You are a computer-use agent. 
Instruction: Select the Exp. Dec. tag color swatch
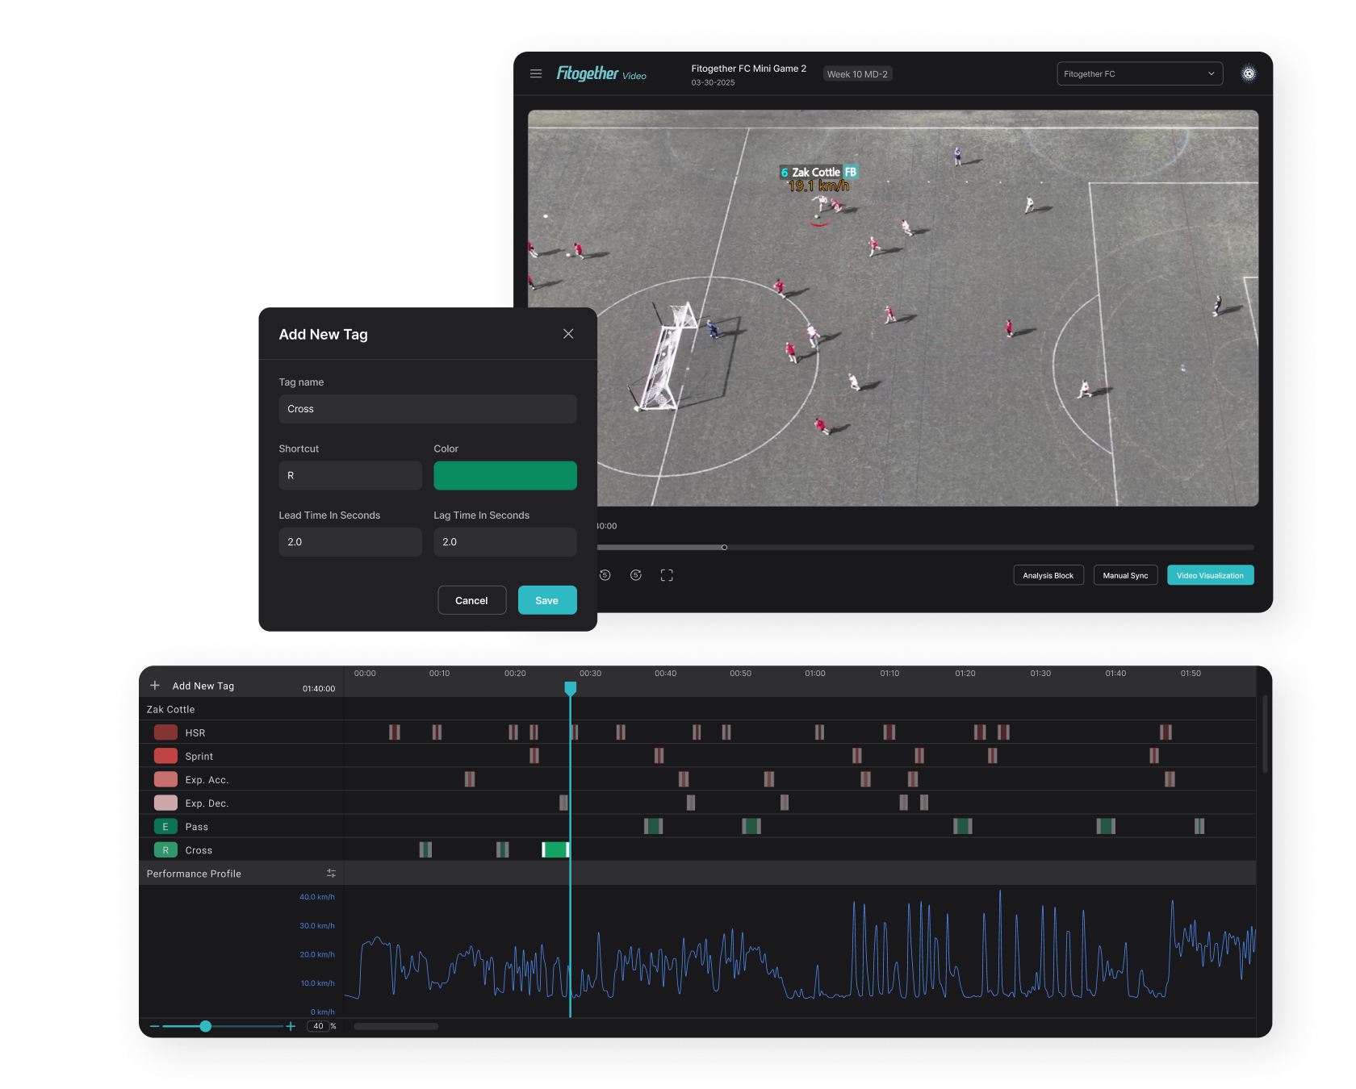pyautogui.click(x=165, y=803)
